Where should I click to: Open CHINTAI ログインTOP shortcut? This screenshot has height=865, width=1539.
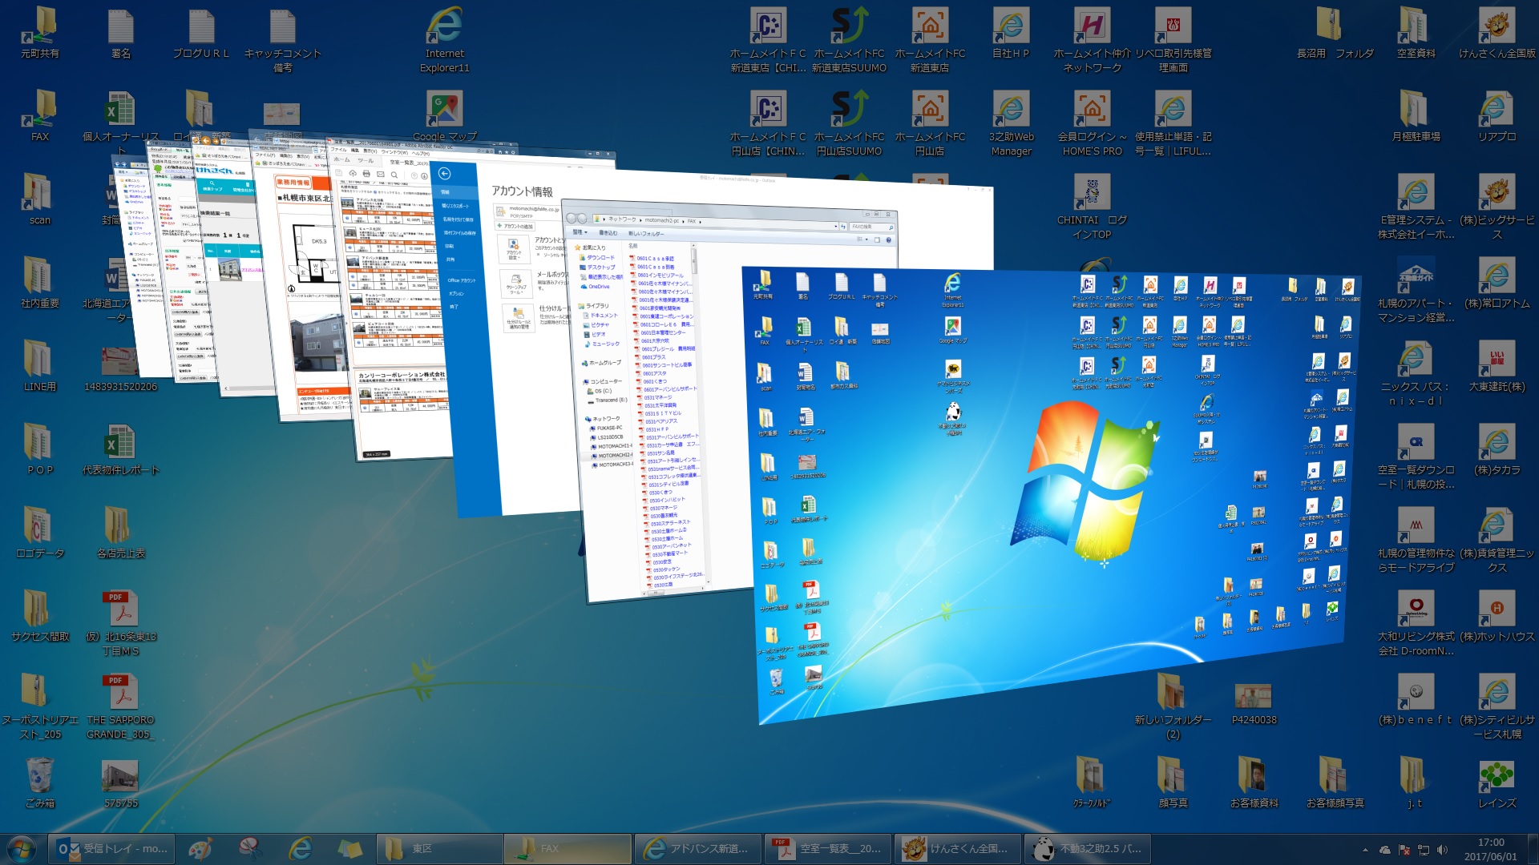[x=1092, y=207]
